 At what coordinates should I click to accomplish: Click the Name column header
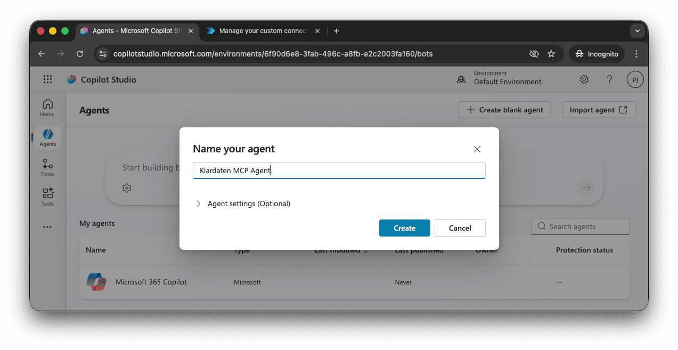(x=96, y=250)
